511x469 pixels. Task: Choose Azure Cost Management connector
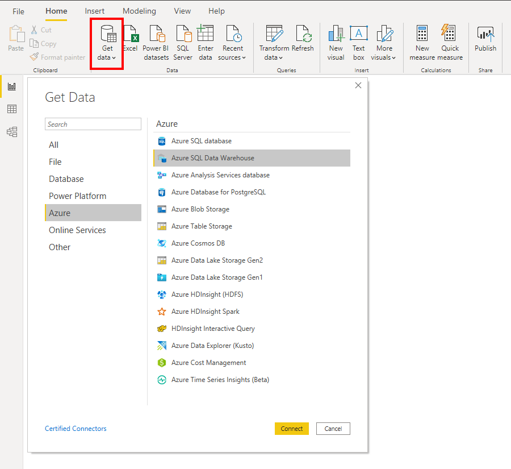[x=252, y=363]
